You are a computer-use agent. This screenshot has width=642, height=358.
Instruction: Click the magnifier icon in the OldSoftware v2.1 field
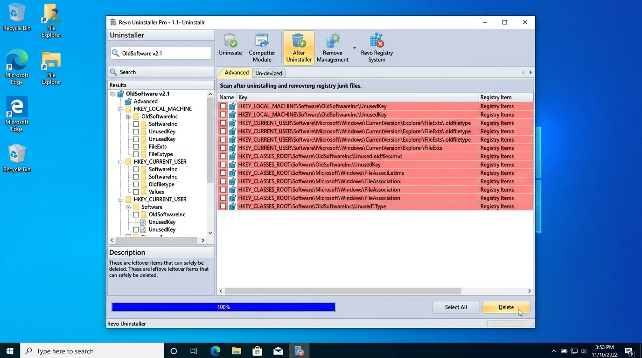pyautogui.click(x=115, y=53)
